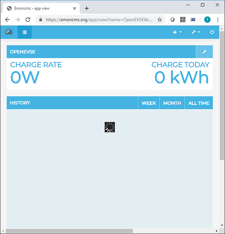The width and height of the screenshot is (225, 234).
Task: Open the plus add dropdown menu
Action: coord(177,32)
